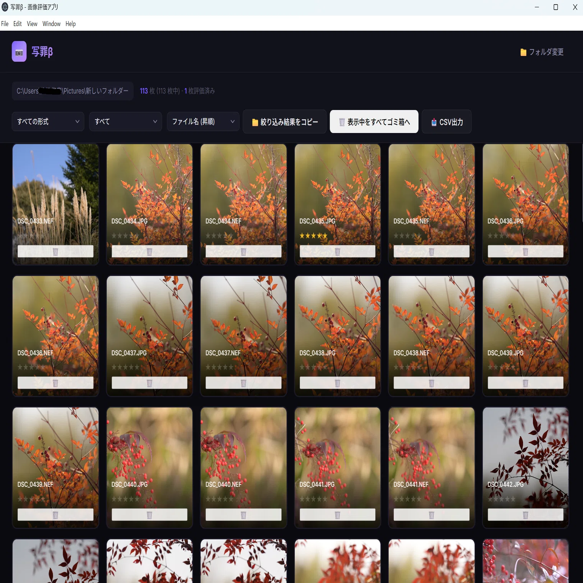Trash the DSC_0436.JPG image
This screenshot has width=583, height=583.
point(526,251)
